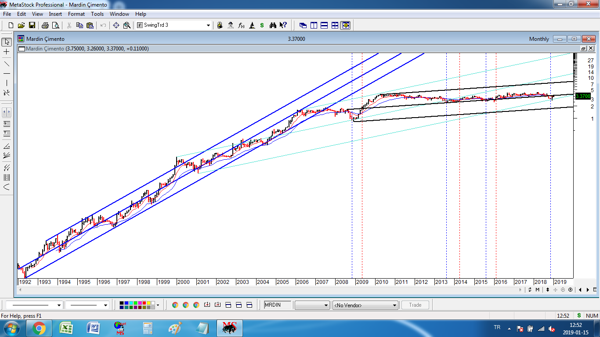Open Excel from the Windows taskbar

click(x=66, y=328)
